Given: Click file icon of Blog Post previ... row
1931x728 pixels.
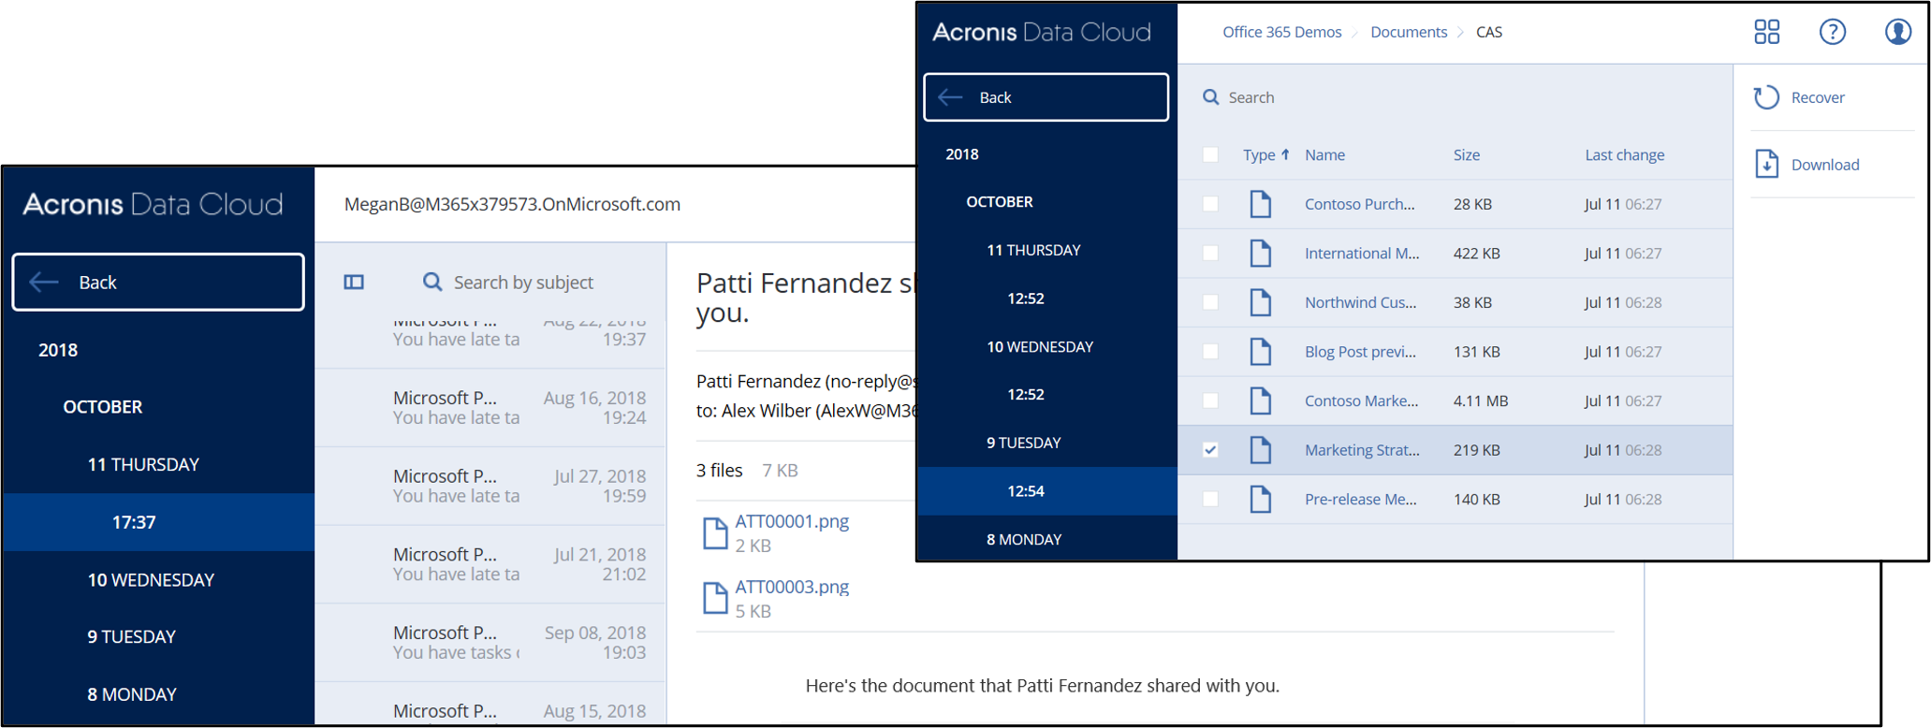Looking at the screenshot, I should tap(1261, 352).
